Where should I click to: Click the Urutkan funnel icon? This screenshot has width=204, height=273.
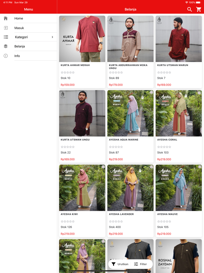point(114,264)
